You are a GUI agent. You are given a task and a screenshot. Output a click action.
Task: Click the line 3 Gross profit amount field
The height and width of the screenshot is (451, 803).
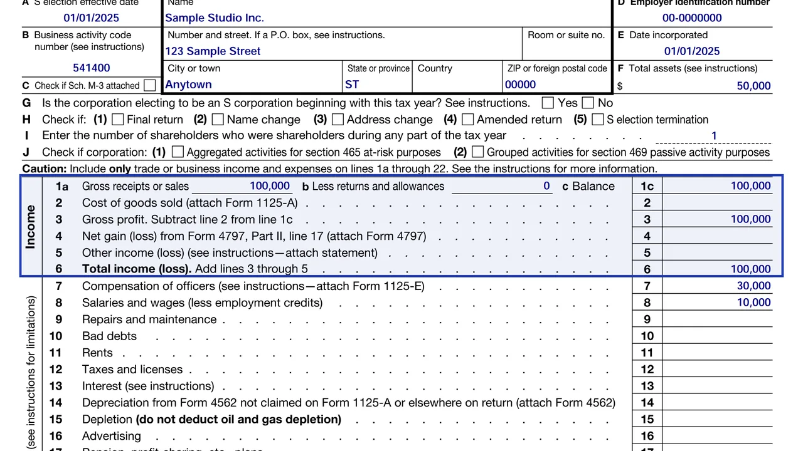pos(718,219)
